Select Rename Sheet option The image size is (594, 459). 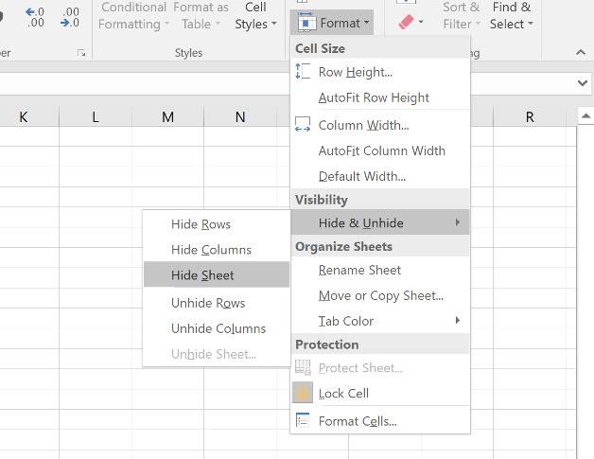tap(380, 270)
